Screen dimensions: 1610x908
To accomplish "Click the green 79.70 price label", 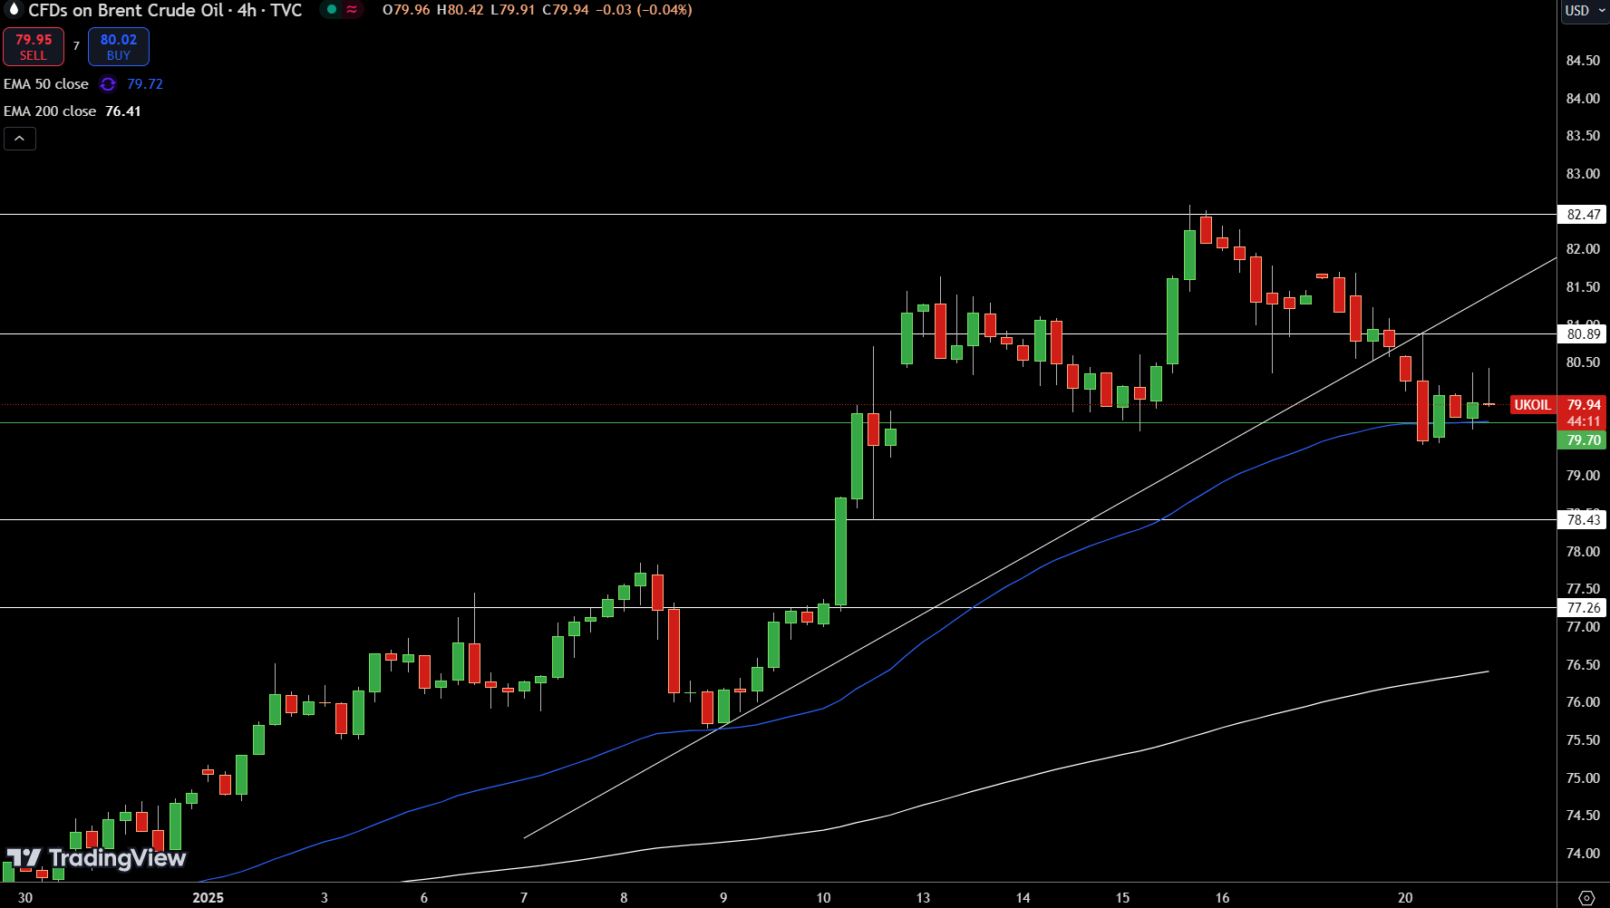I will (x=1583, y=440).
